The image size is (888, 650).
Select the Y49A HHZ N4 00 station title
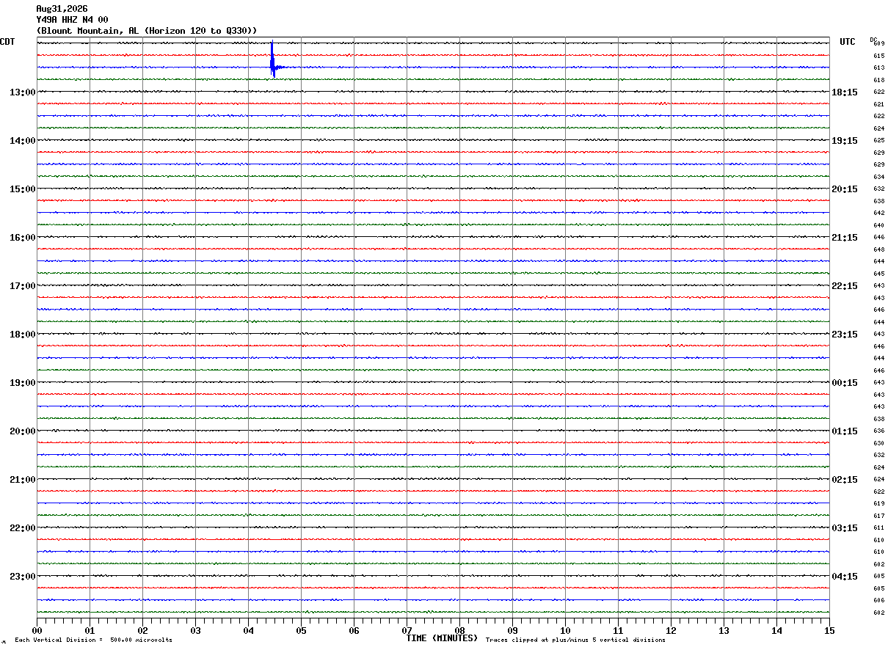[72, 20]
